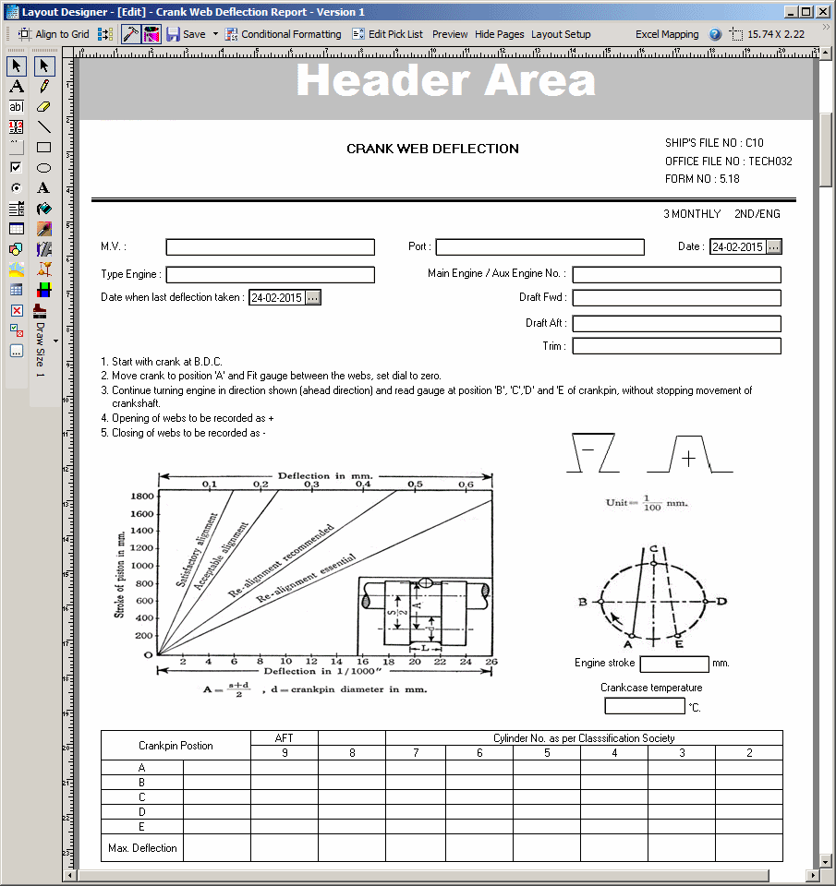Choose the 'abl' text box tool
836x886 pixels.
[x=17, y=107]
